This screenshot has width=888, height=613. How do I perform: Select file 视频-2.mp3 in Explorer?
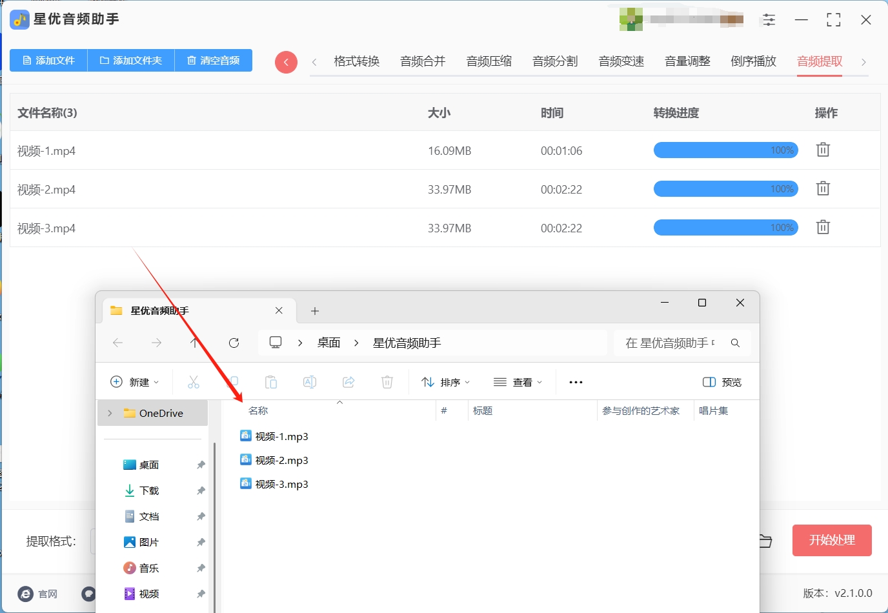pyautogui.click(x=274, y=460)
